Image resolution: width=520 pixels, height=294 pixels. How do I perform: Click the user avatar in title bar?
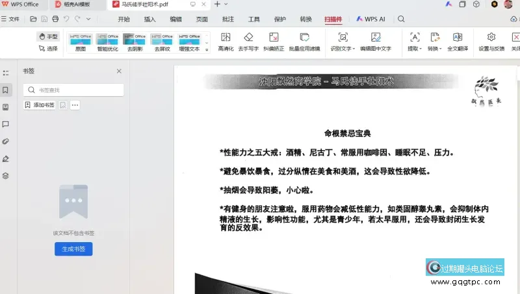(508, 4)
